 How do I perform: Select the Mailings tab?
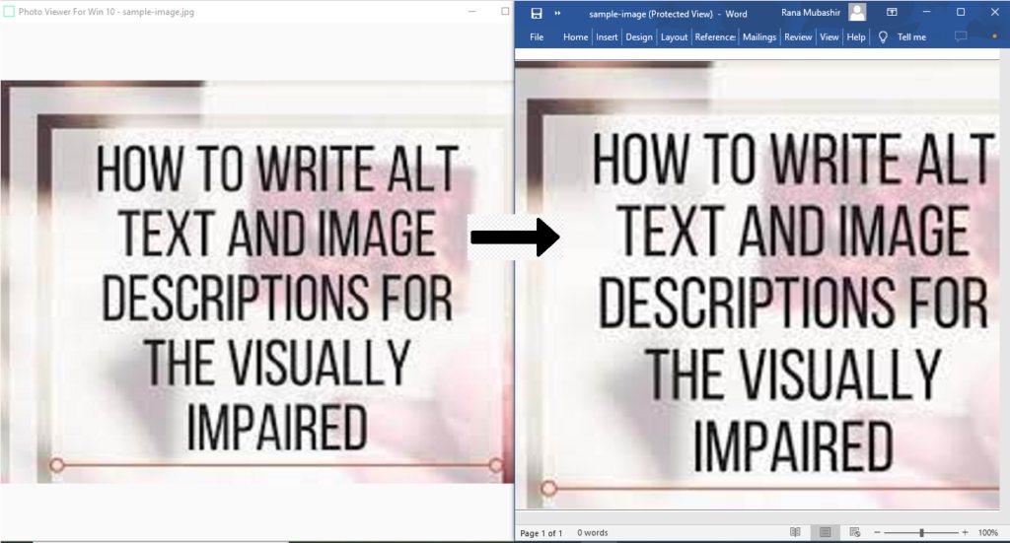tap(759, 37)
